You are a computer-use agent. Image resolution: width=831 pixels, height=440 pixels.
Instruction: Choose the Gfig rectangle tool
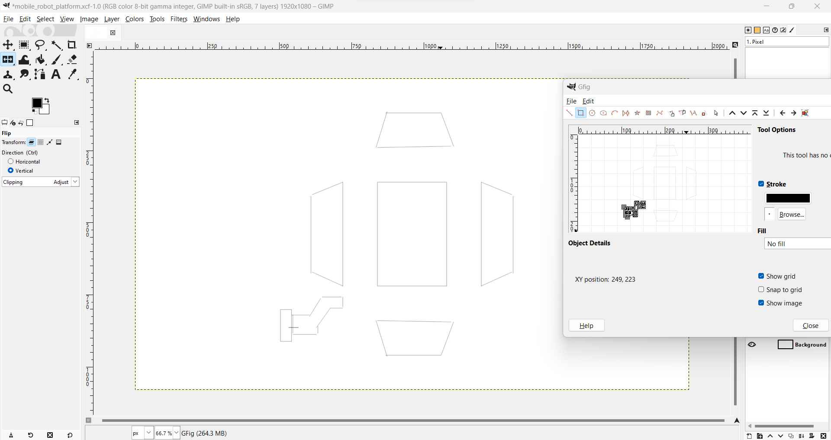pyautogui.click(x=581, y=113)
